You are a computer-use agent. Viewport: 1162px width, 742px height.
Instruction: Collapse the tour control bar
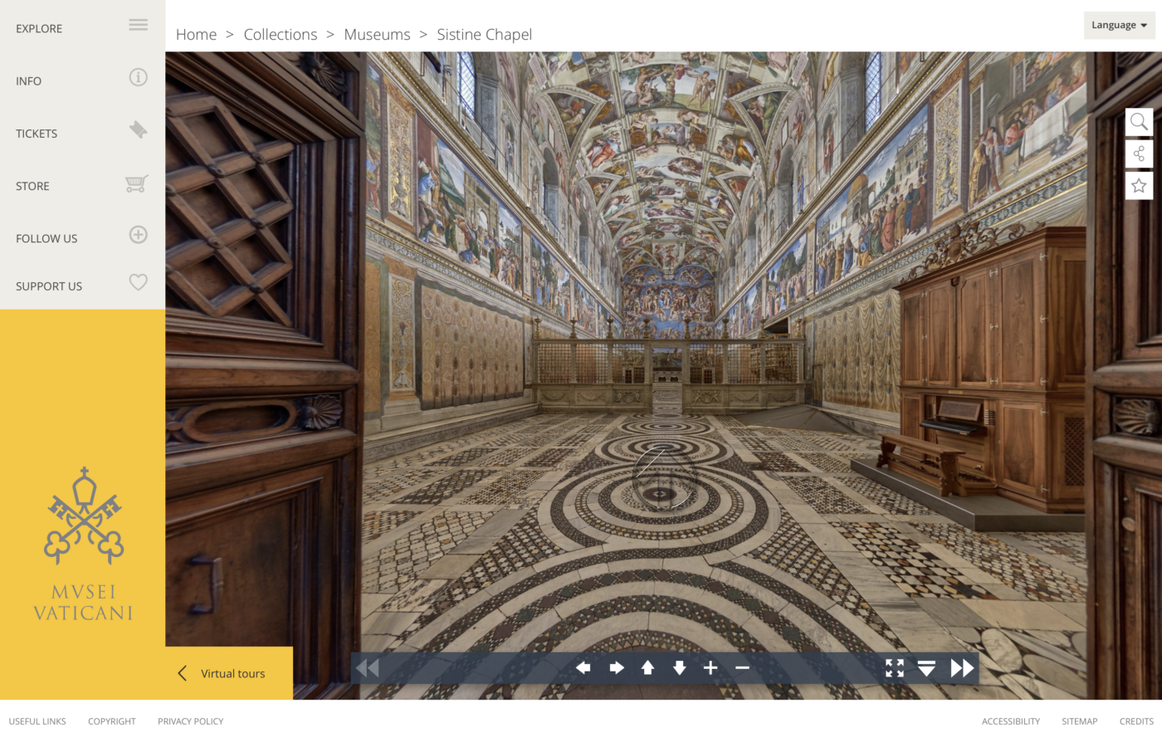coord(926,668)
